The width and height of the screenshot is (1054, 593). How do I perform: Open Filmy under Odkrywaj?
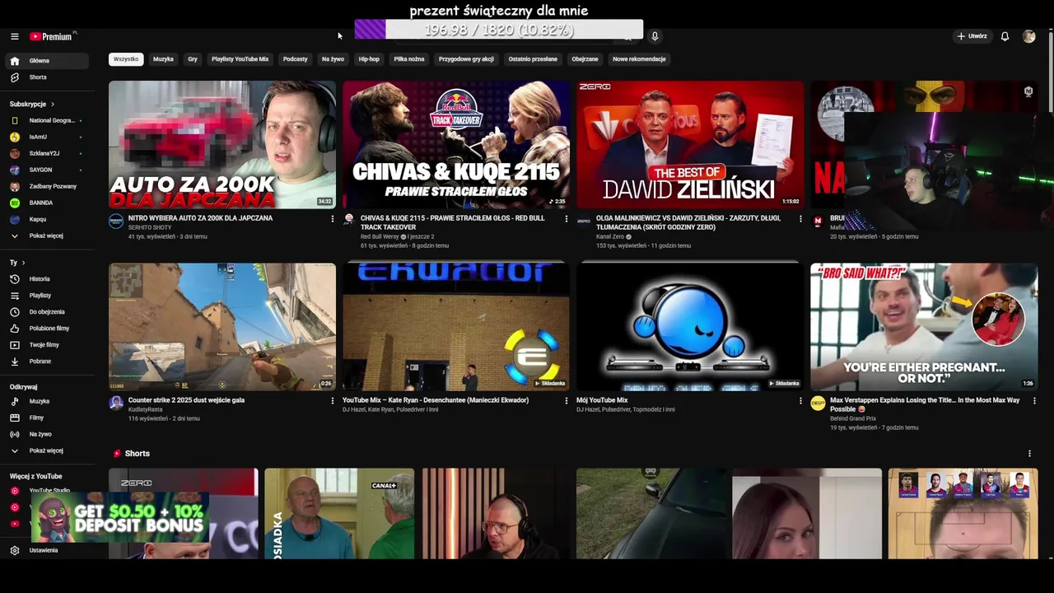(x=45, y=418)
